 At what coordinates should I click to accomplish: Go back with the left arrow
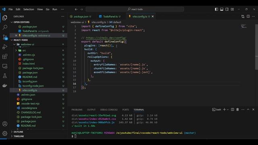[76, 9]
